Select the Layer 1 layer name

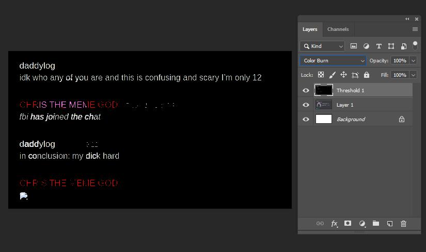[345, 105]
